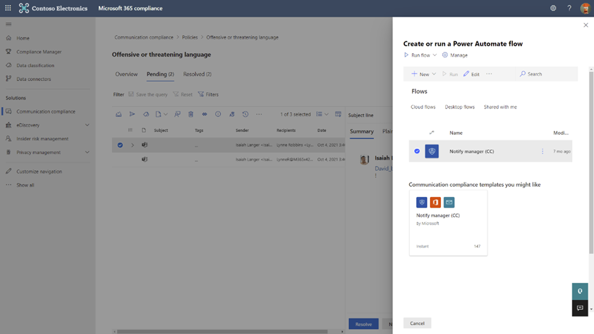Viewport: 594px width, 334px height.
Task: Switch to Shared with me tab
Action: tap(500, 107)
